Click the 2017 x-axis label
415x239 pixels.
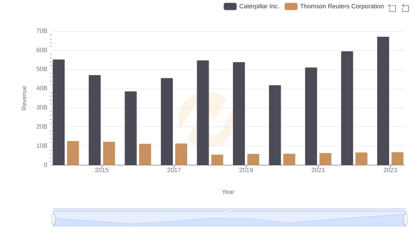point(174,170)
